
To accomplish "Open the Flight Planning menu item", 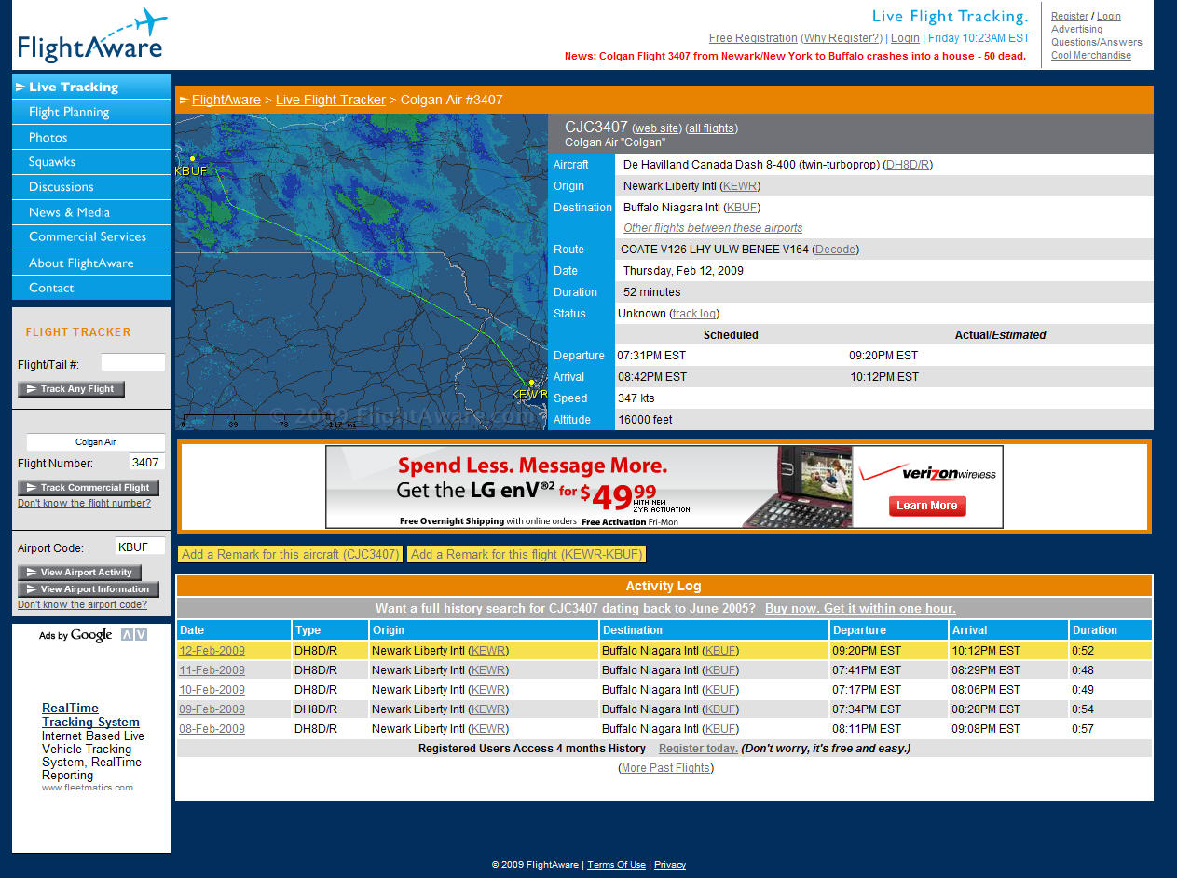I will [69, 112].
